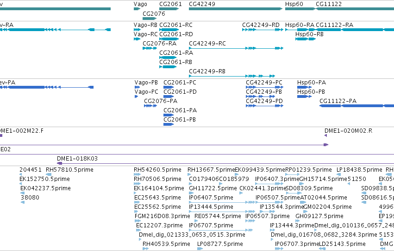Click transcript CG11122-RA

[334, 25]
